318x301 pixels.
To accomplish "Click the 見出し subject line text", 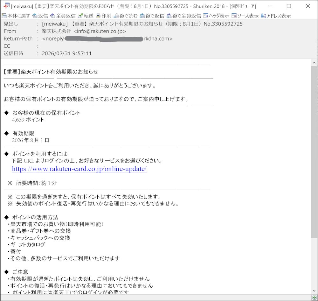I will (142, 24).
